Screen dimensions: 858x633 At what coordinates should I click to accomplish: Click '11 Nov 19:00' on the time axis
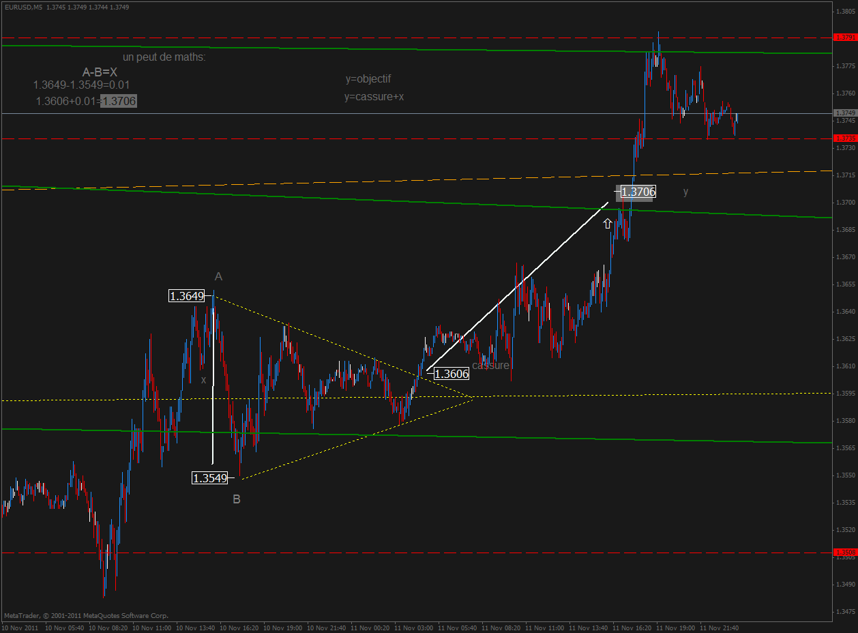676,628
